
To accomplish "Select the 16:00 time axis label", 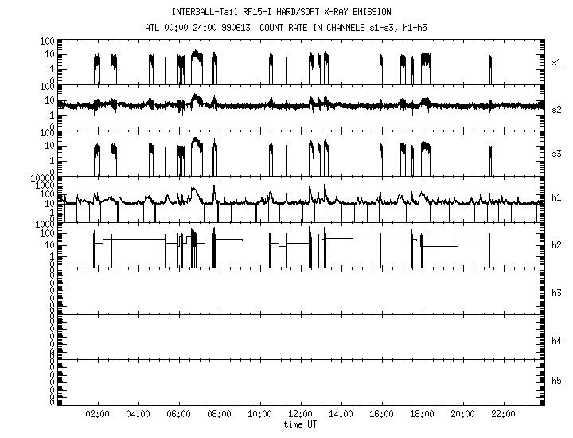I will (x=382, y=415).
